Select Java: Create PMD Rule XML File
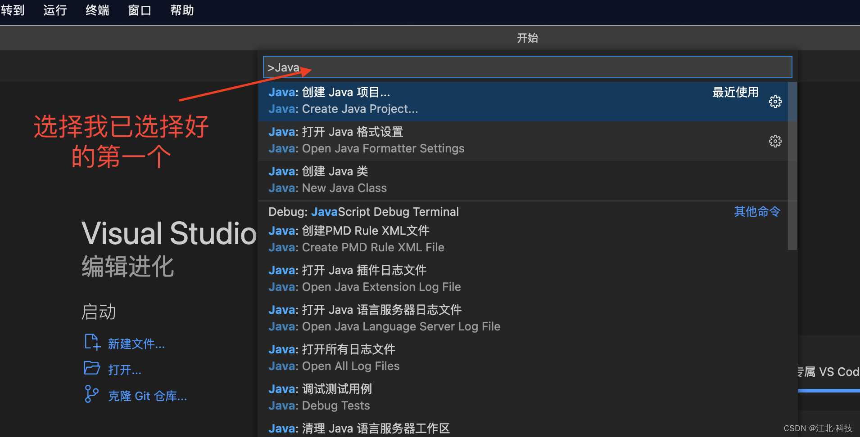Image resolution: width=860 pixels, height=437 pixels. pyautogui.click(x=523, y=239)
